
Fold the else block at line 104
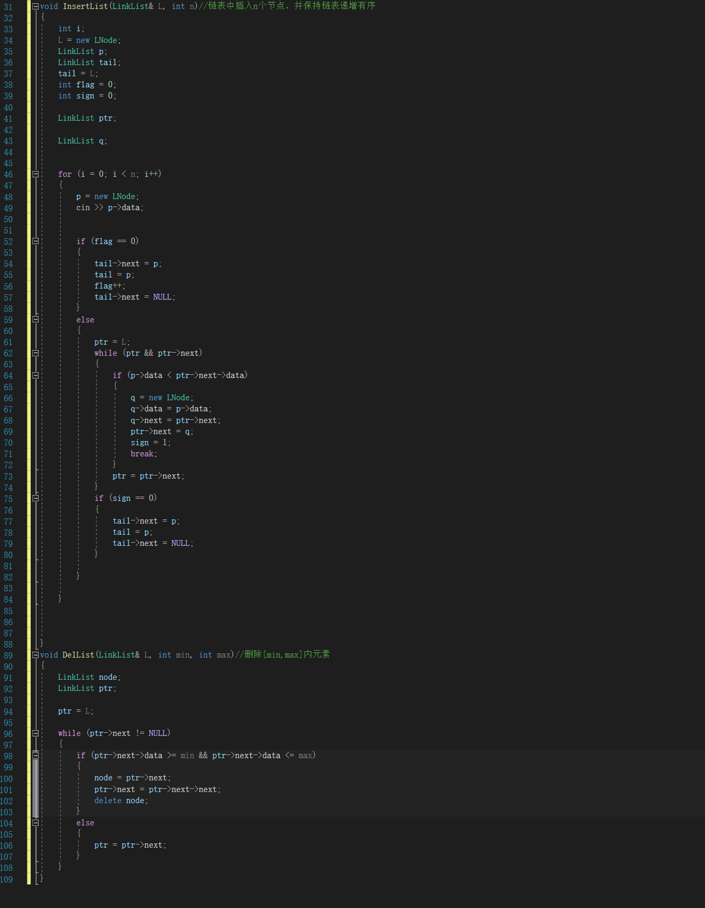point(35,823)
